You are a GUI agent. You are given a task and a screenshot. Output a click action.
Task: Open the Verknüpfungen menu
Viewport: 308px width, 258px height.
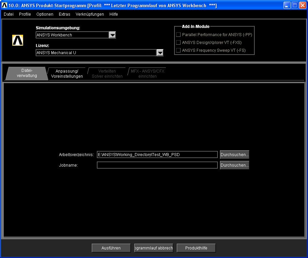click(90, 14)
